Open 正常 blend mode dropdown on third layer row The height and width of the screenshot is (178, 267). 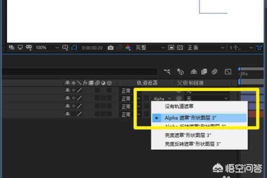pyautogui.click(x=130, y=106)
